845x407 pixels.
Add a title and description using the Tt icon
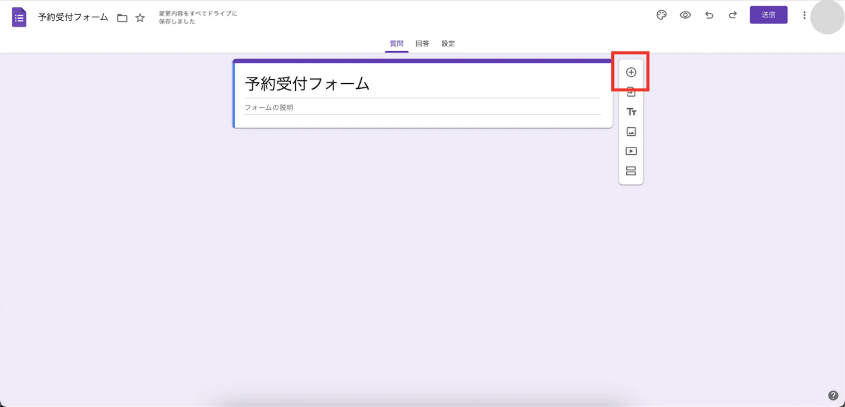631,111
